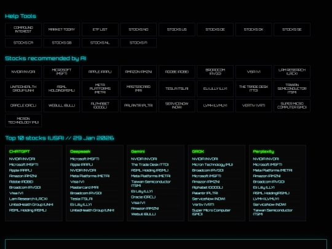Click Oracle (ORCL) in Gemini list
332x249 pixels.
click(143, 197)
